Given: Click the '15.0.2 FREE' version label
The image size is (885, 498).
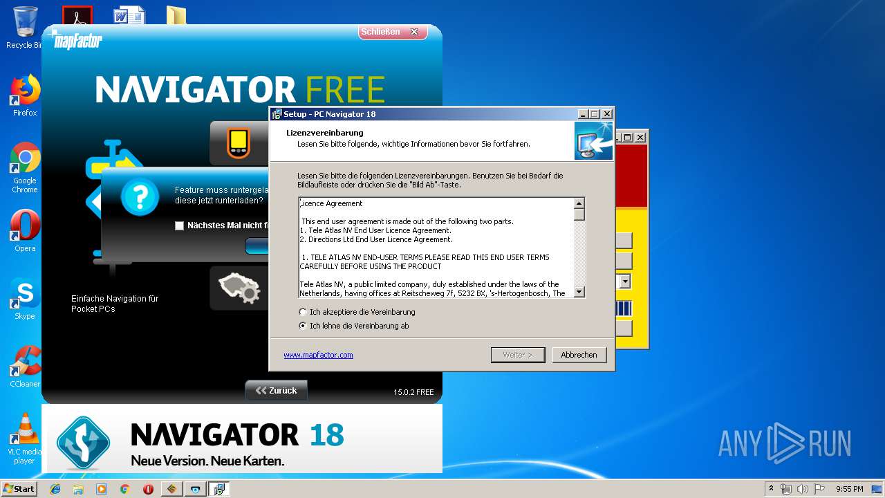Looking at the screenshot, I should [413, 392].
